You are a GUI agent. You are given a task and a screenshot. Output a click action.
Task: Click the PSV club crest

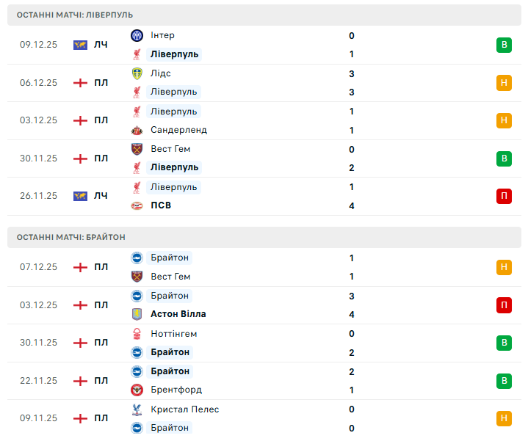point(137,205)
